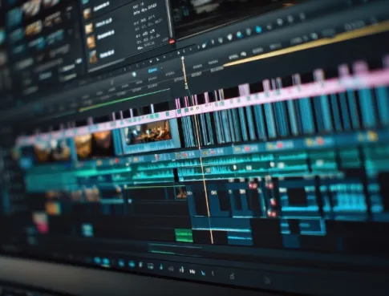Grab the orange playhead handle on the timeline ruler
The image size is (389, 296).
(183, 58)
